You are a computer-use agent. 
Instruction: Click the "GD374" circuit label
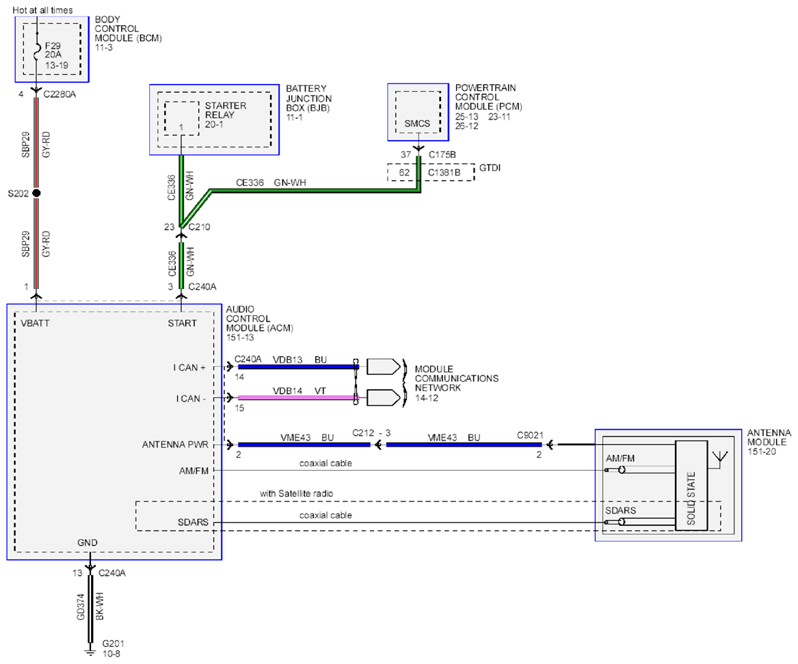pos(81,607)
